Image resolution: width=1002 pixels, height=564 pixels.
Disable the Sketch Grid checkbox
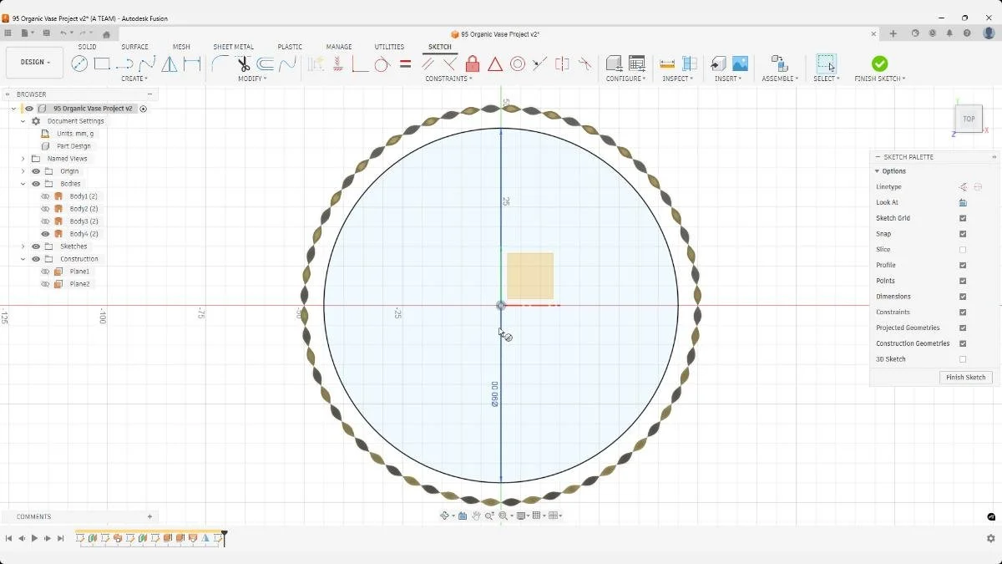click(x=963, y=218)
